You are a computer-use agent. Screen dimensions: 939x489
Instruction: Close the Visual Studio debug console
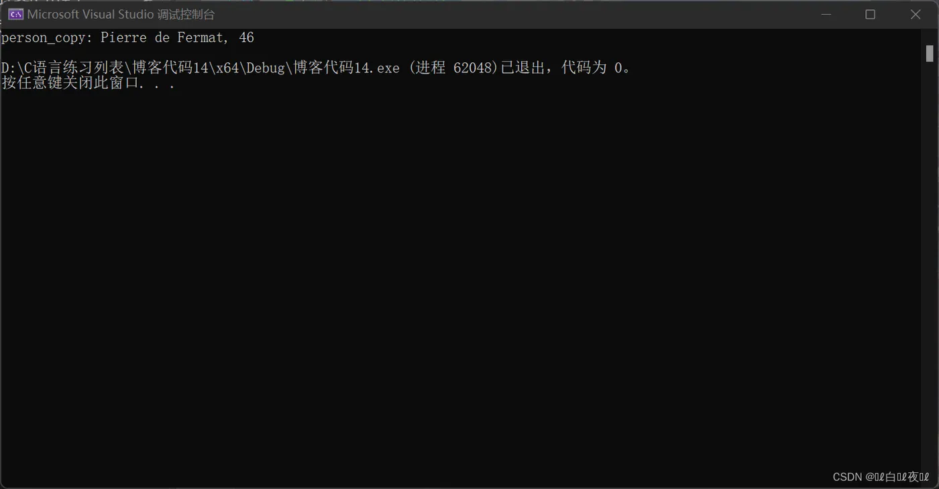(915, 14)
